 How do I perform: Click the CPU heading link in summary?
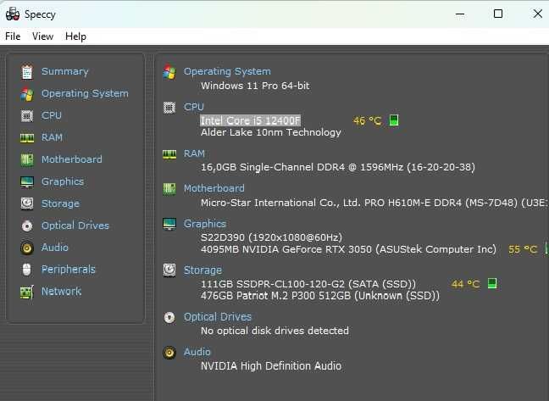(194, 107)
